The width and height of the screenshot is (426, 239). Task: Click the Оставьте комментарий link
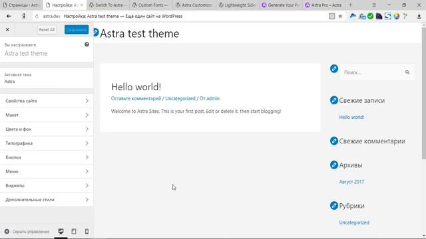click(x=136, y=99)
